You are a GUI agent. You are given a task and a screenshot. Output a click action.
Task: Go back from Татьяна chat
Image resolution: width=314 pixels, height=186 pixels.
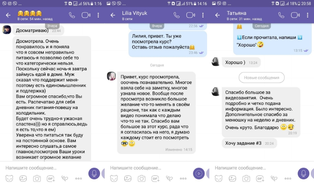(x=218, y=15)
